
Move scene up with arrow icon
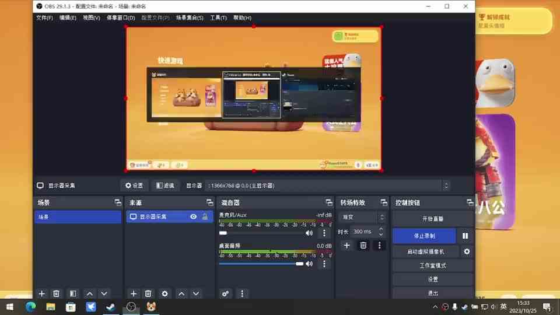(89, 293)
